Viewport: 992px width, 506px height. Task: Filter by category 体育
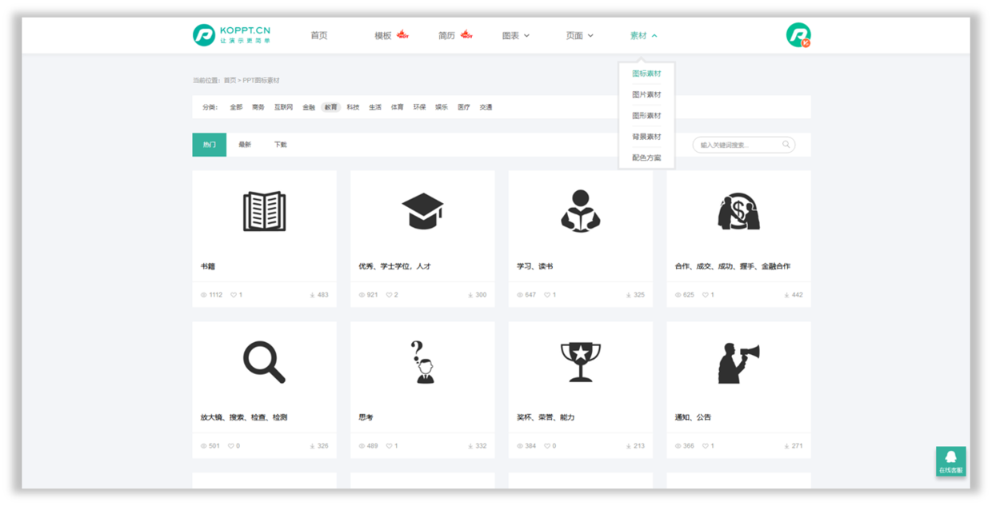[x=398, y=107]
